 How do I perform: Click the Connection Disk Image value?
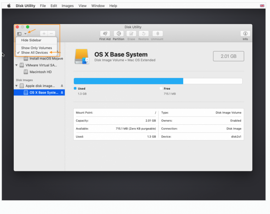234,129
